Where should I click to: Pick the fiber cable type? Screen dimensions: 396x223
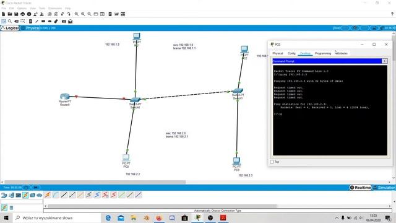(x=80, y=195)
